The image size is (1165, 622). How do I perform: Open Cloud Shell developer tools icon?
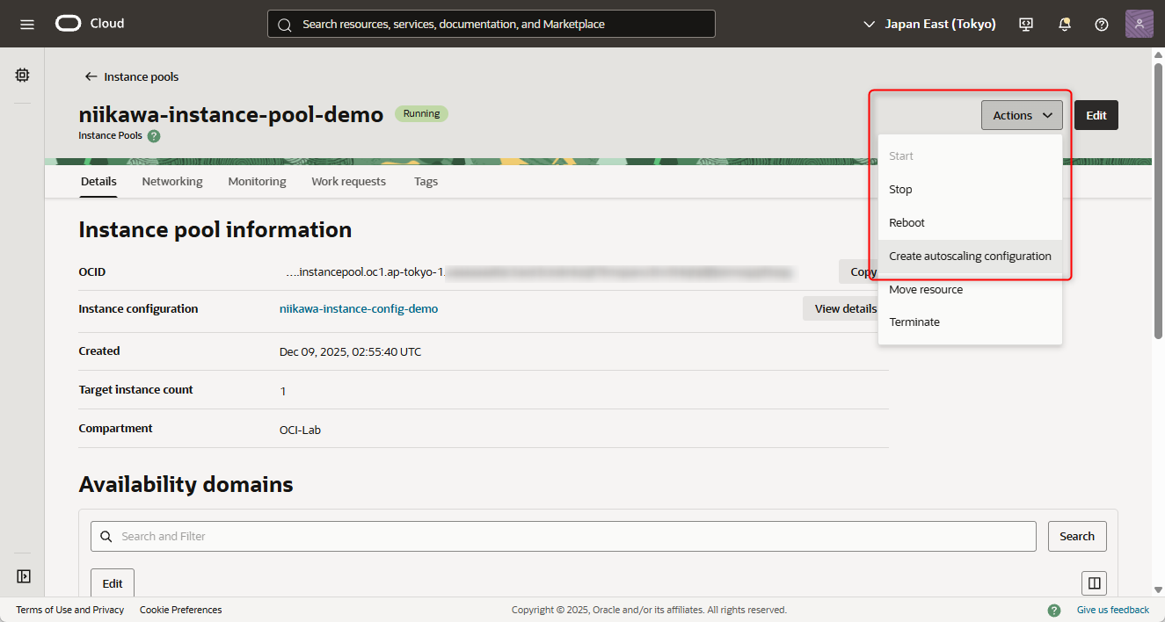pos(1026,24)
